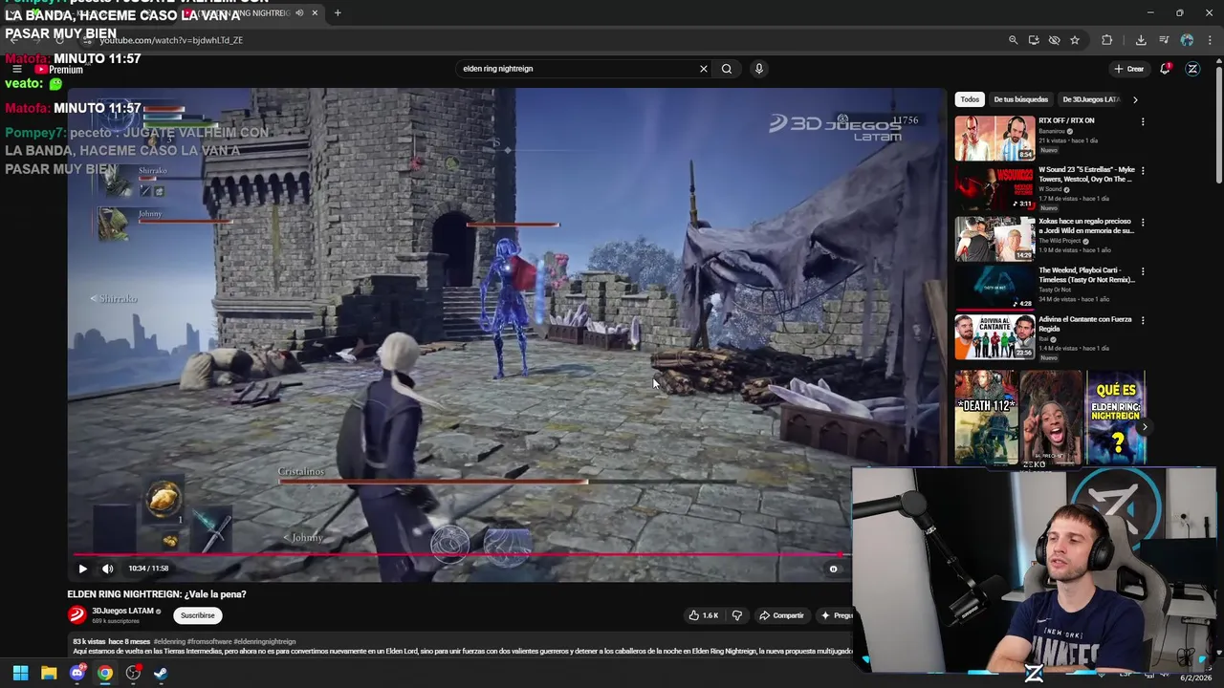
Task: Open options for RTX OFF / RTX ON
Action: click(1143, 122)
